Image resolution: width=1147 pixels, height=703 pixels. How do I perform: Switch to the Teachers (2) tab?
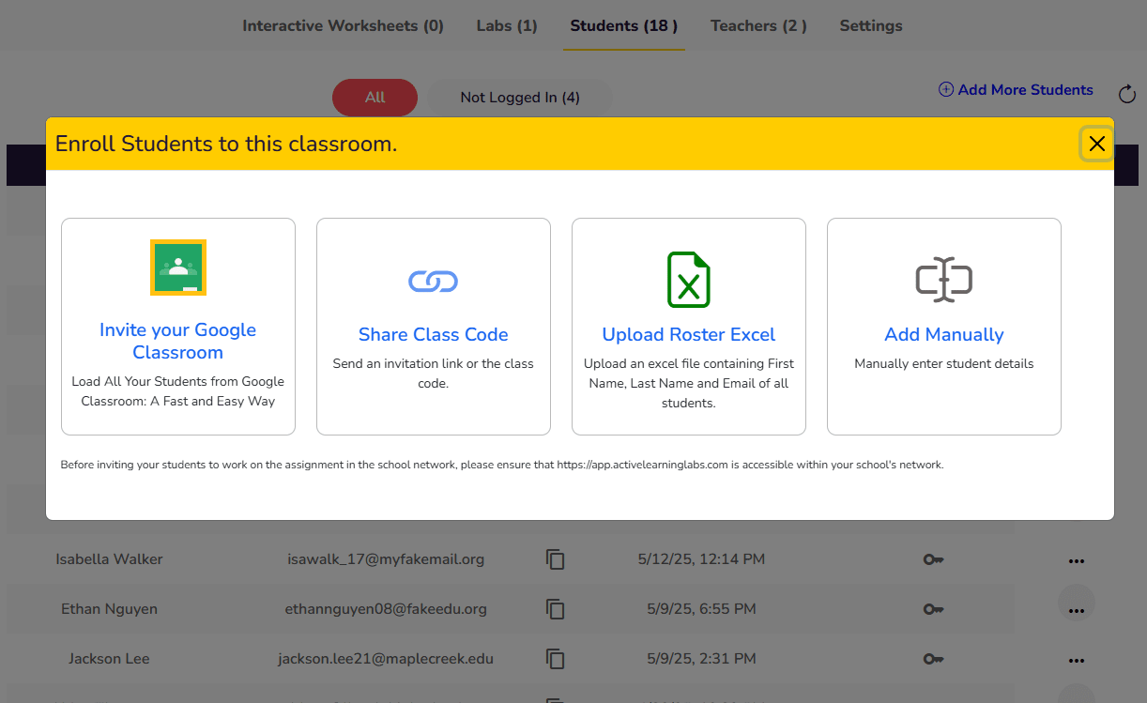[758, 25]
